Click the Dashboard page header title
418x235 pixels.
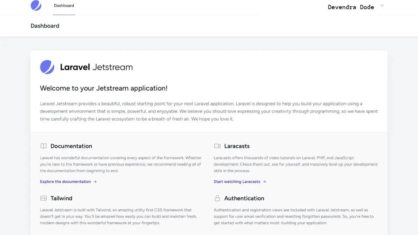pos(45,26)
